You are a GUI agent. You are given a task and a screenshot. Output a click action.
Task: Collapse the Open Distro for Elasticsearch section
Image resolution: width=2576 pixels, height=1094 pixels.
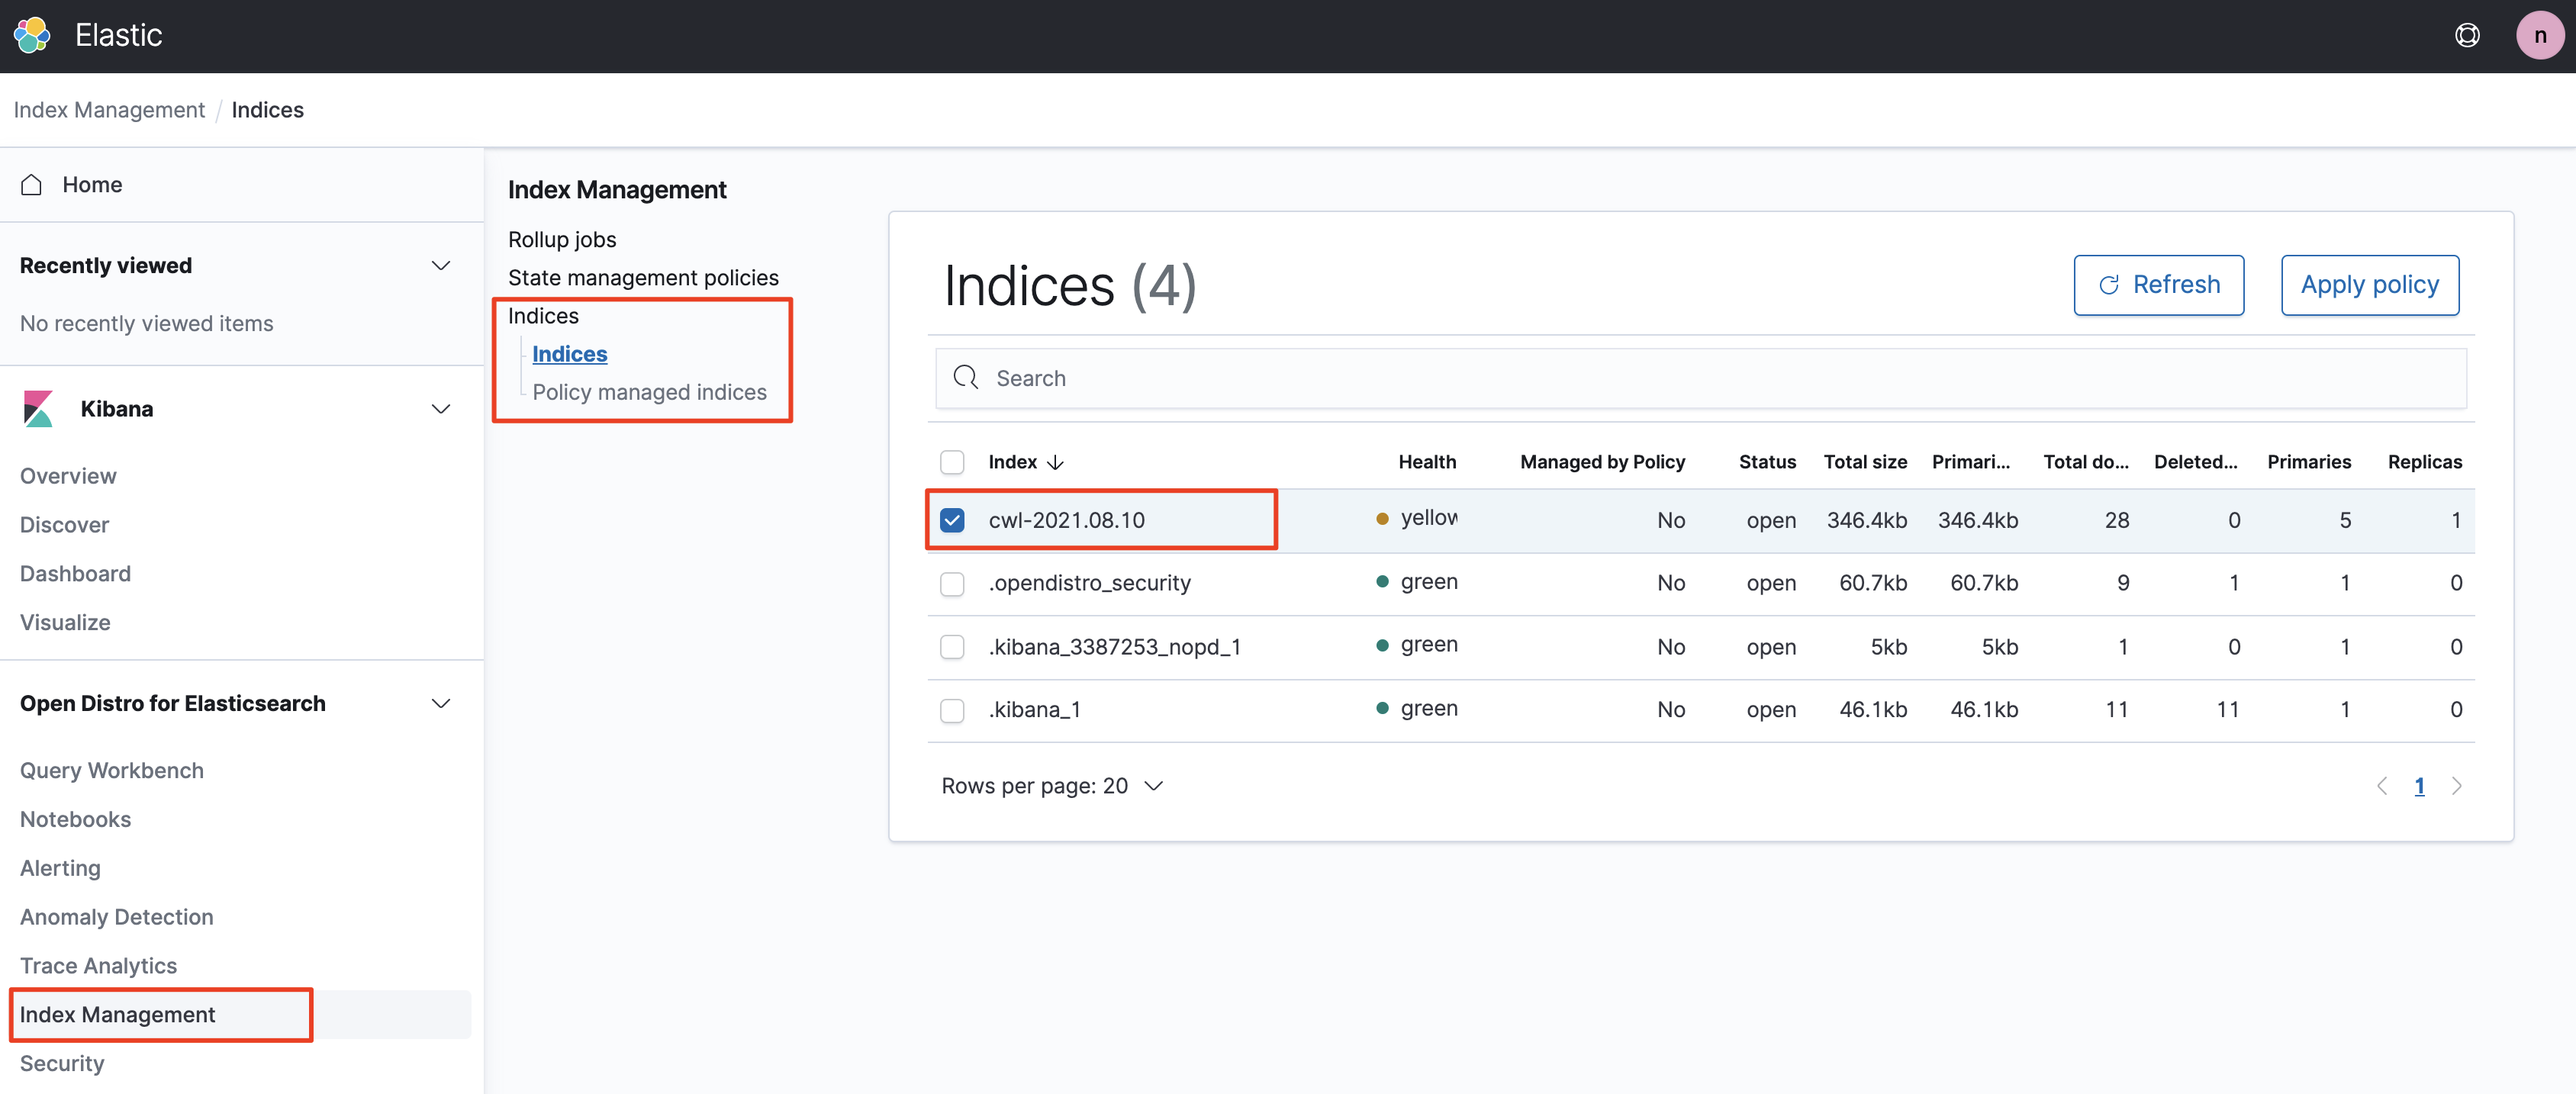pyautogui.click(x=440, y=704)
